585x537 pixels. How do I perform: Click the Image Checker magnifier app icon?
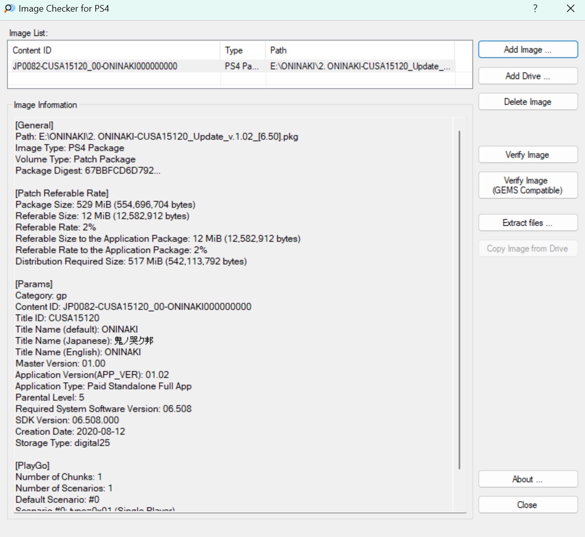click(x=10, y=8)
